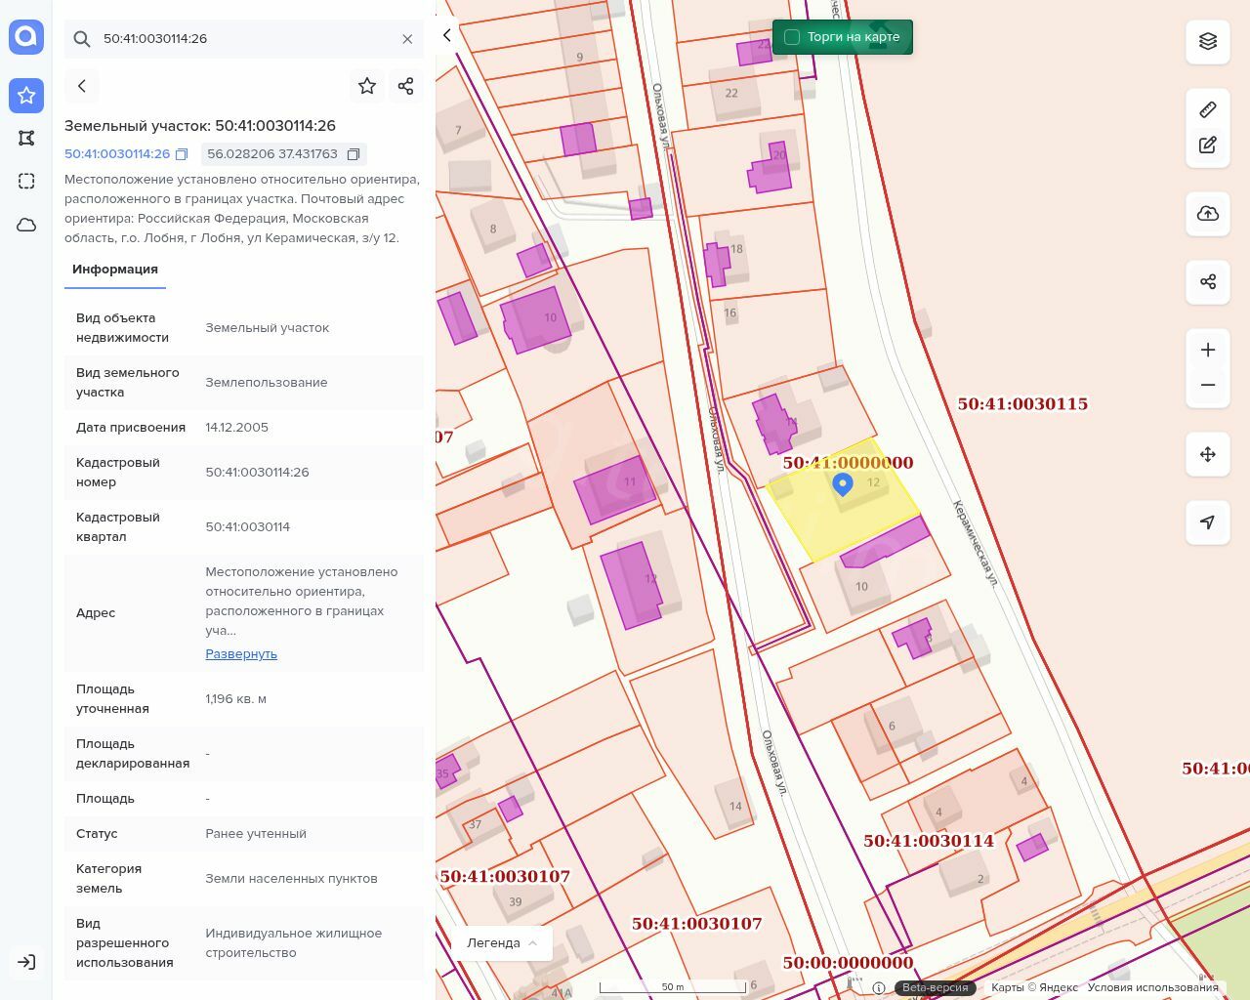Enable the Торги на карте checkbox
The image size is (1250, 1000).
(792, 37)
